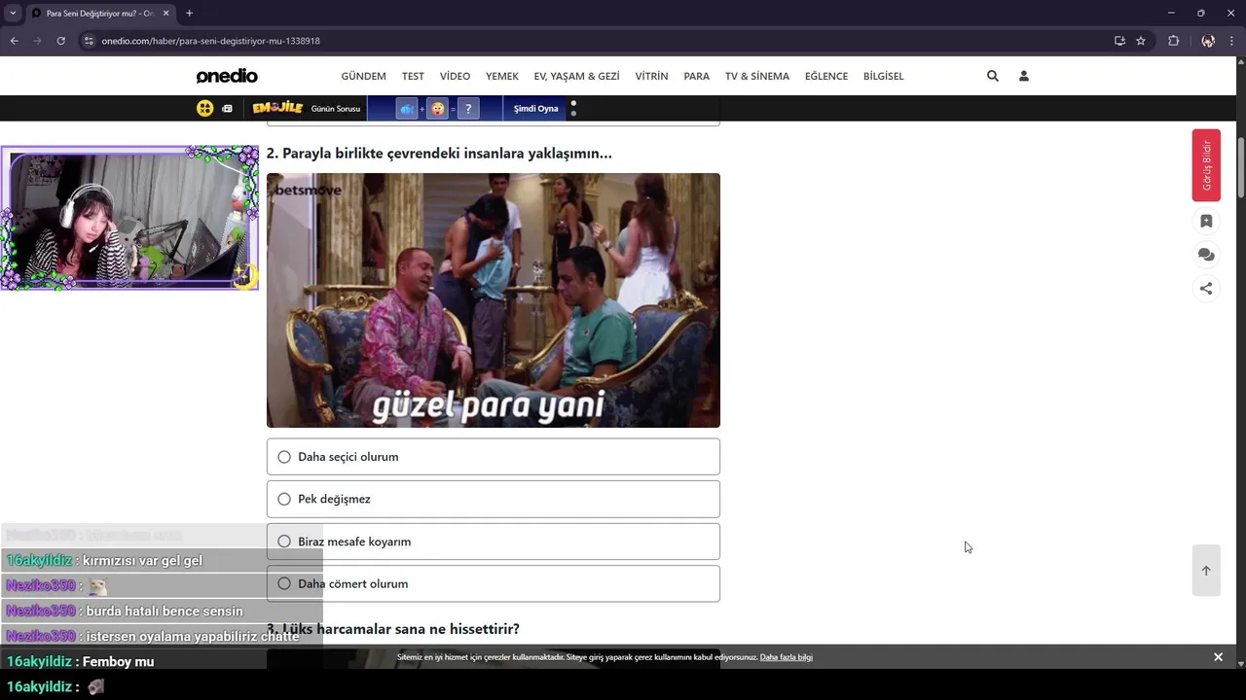This screenshot has height=700, width=1246.
Task: Click the browser back arrow
Action: click(x=14, y=41)
